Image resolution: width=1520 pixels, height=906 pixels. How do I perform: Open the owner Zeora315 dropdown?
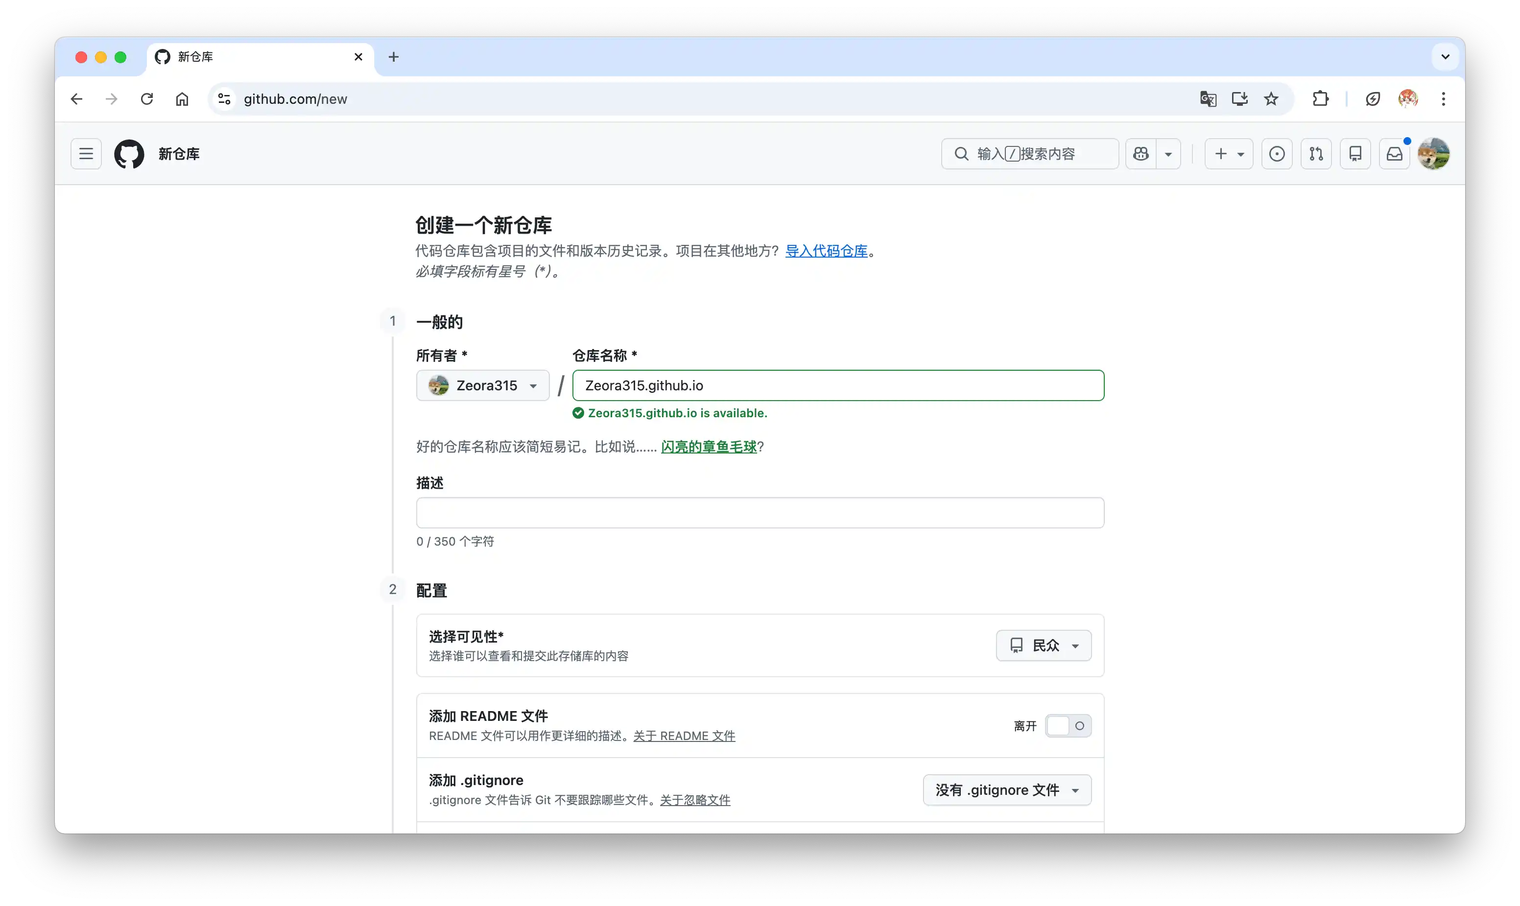tap(482, 385)
